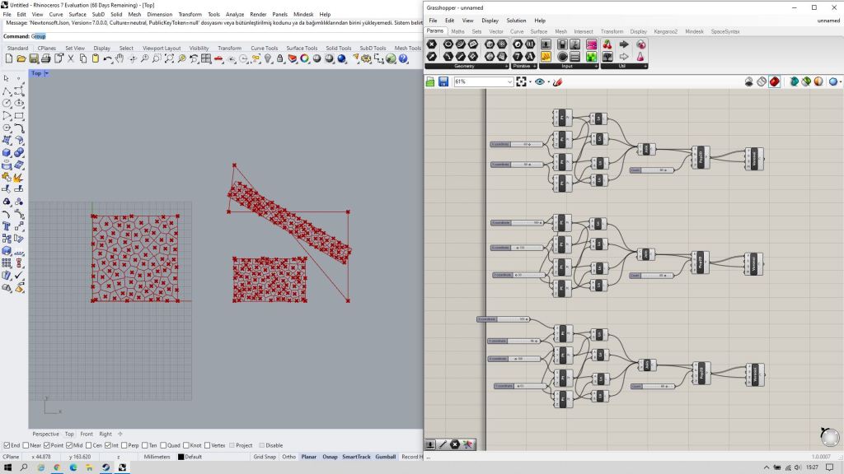This screenshot has height=474, width=844.
Task: Click the red shaded preview mode icon
Action: (x=775, y=81)
